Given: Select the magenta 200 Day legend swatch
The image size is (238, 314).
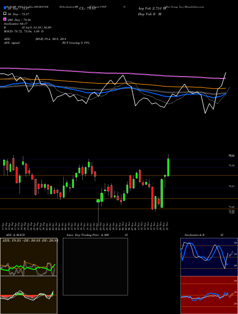Looking at the screenshot, I should click(x=5, y=19).
